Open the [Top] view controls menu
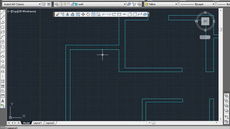230x129 pixels. (x=14, y=11)
